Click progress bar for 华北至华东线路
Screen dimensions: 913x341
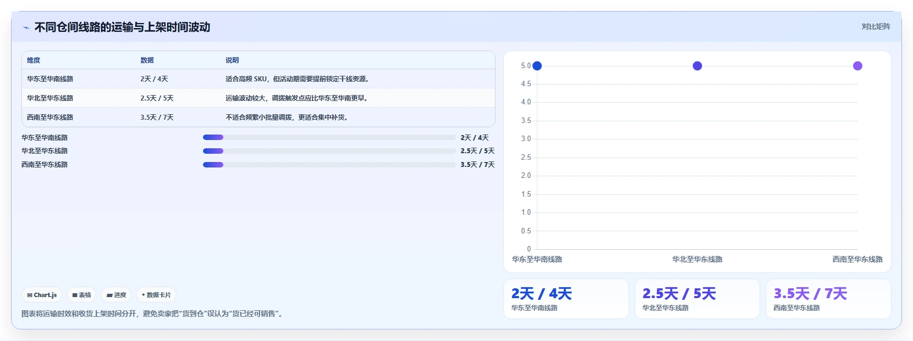tap(329, 151)
